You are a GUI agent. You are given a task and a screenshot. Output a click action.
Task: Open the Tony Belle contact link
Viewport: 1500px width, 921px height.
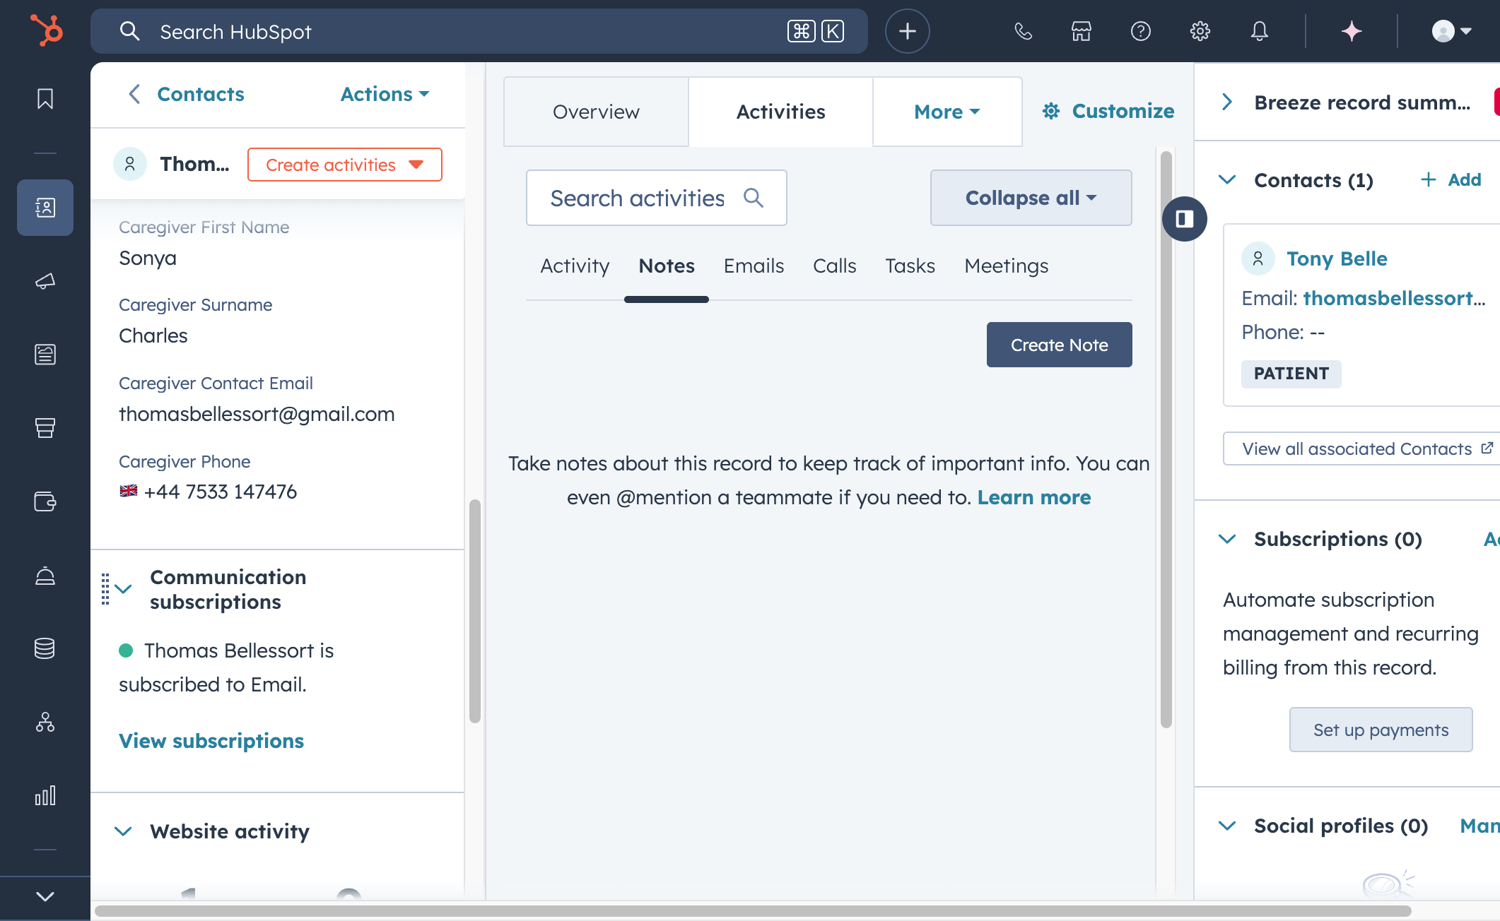(1337, 259)
